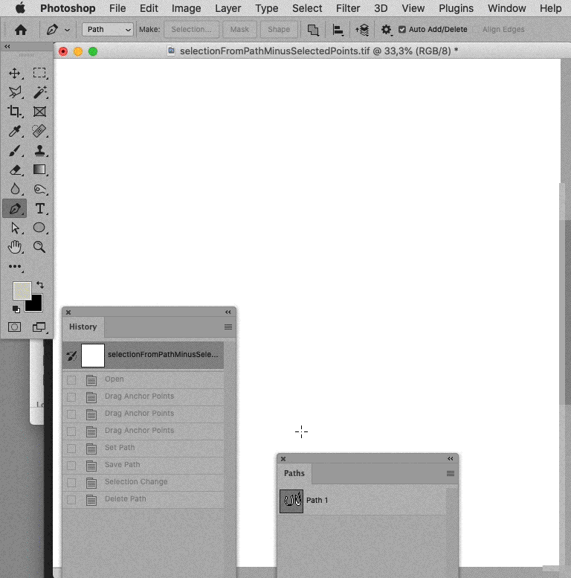Swap foreground and background colors
Screen dimensions: 571x578
tap(40, 285)
